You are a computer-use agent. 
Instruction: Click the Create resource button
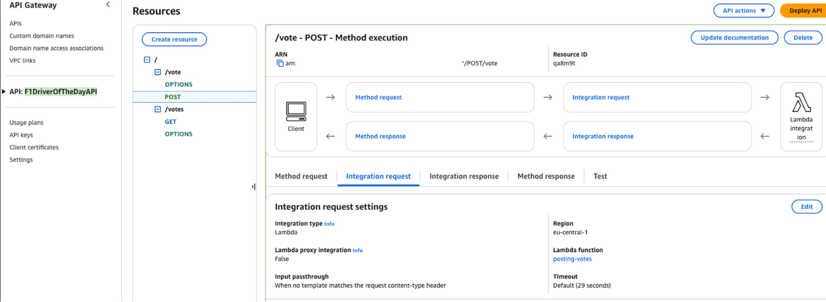[x=174, y=40]
